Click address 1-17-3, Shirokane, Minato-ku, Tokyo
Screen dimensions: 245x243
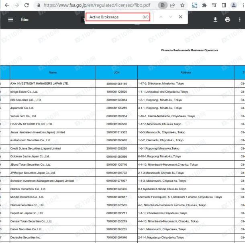(161, 83)
